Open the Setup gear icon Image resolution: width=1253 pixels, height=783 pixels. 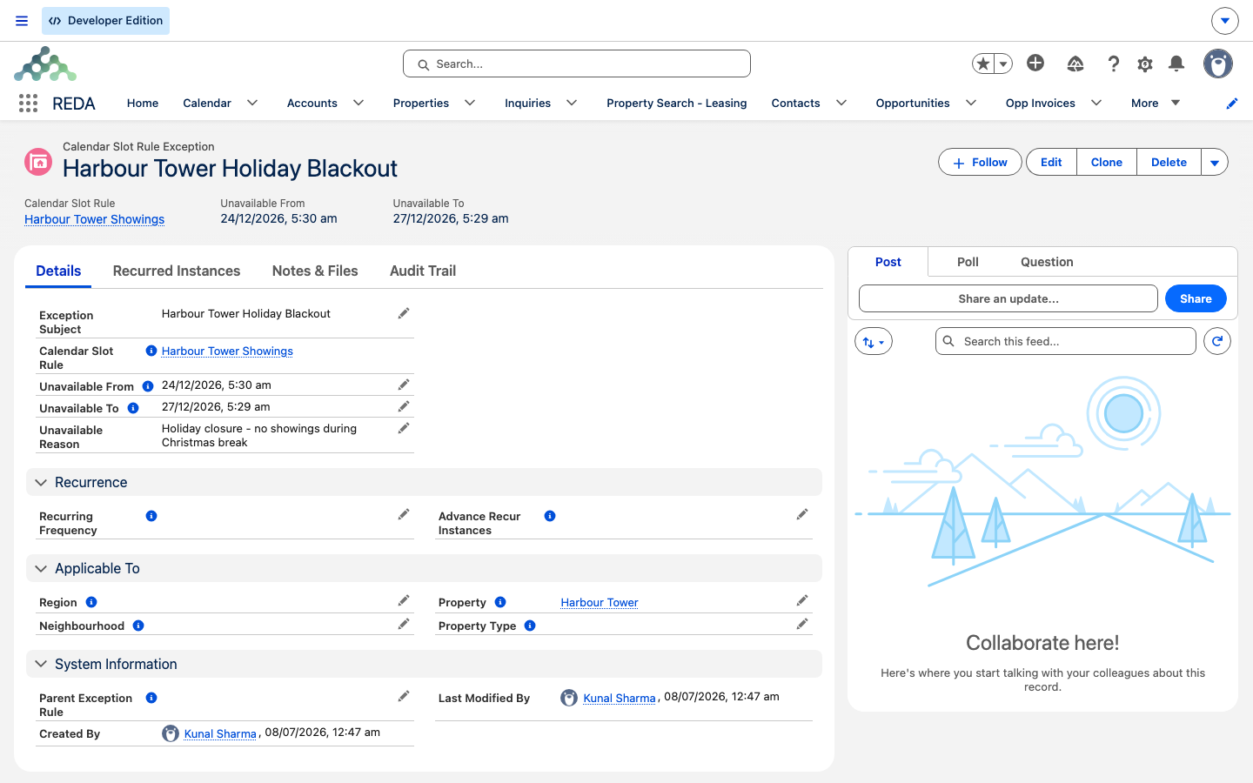coord(1145,64)
